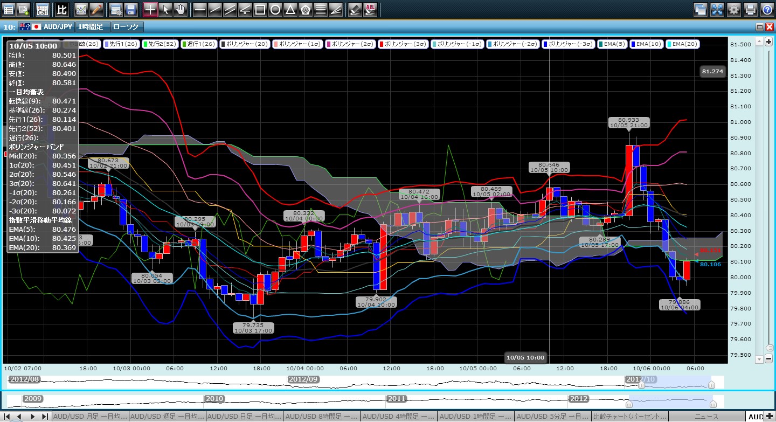Viewport: 776px width, 422px height.
Task: Change the 1時間足 timeframe selector
Action: (x=92, y=26)
